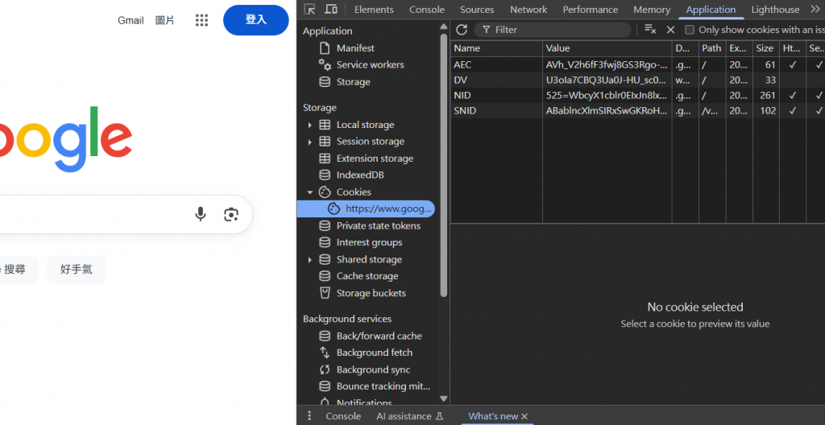This screenshot has height=425, width=825.
Task: Open Cache storage
Action: point(359,276)
